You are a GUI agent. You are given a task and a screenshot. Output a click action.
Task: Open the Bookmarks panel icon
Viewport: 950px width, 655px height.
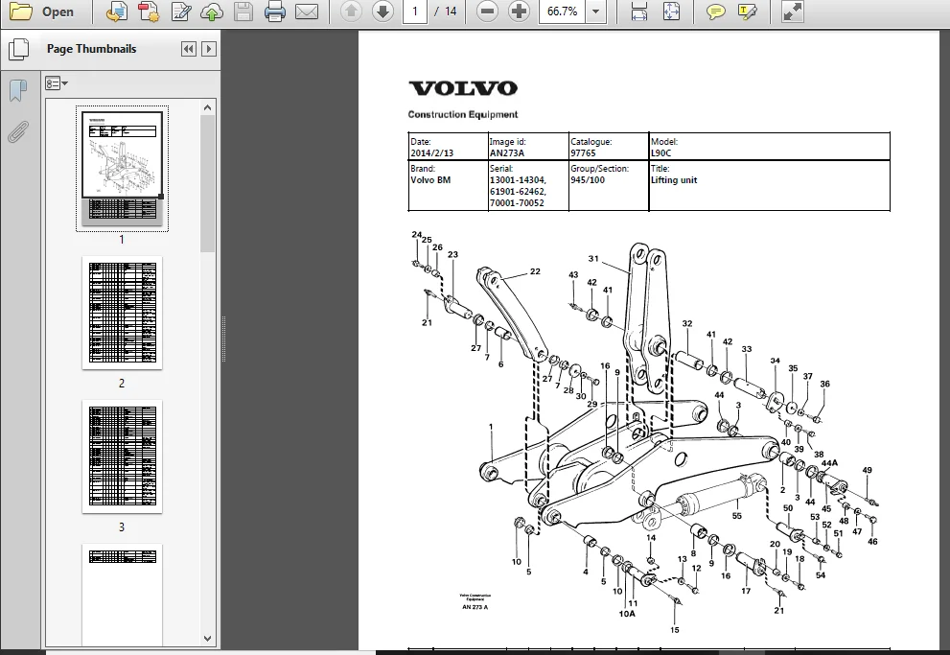pyautogui.click(x=18, y=91)
